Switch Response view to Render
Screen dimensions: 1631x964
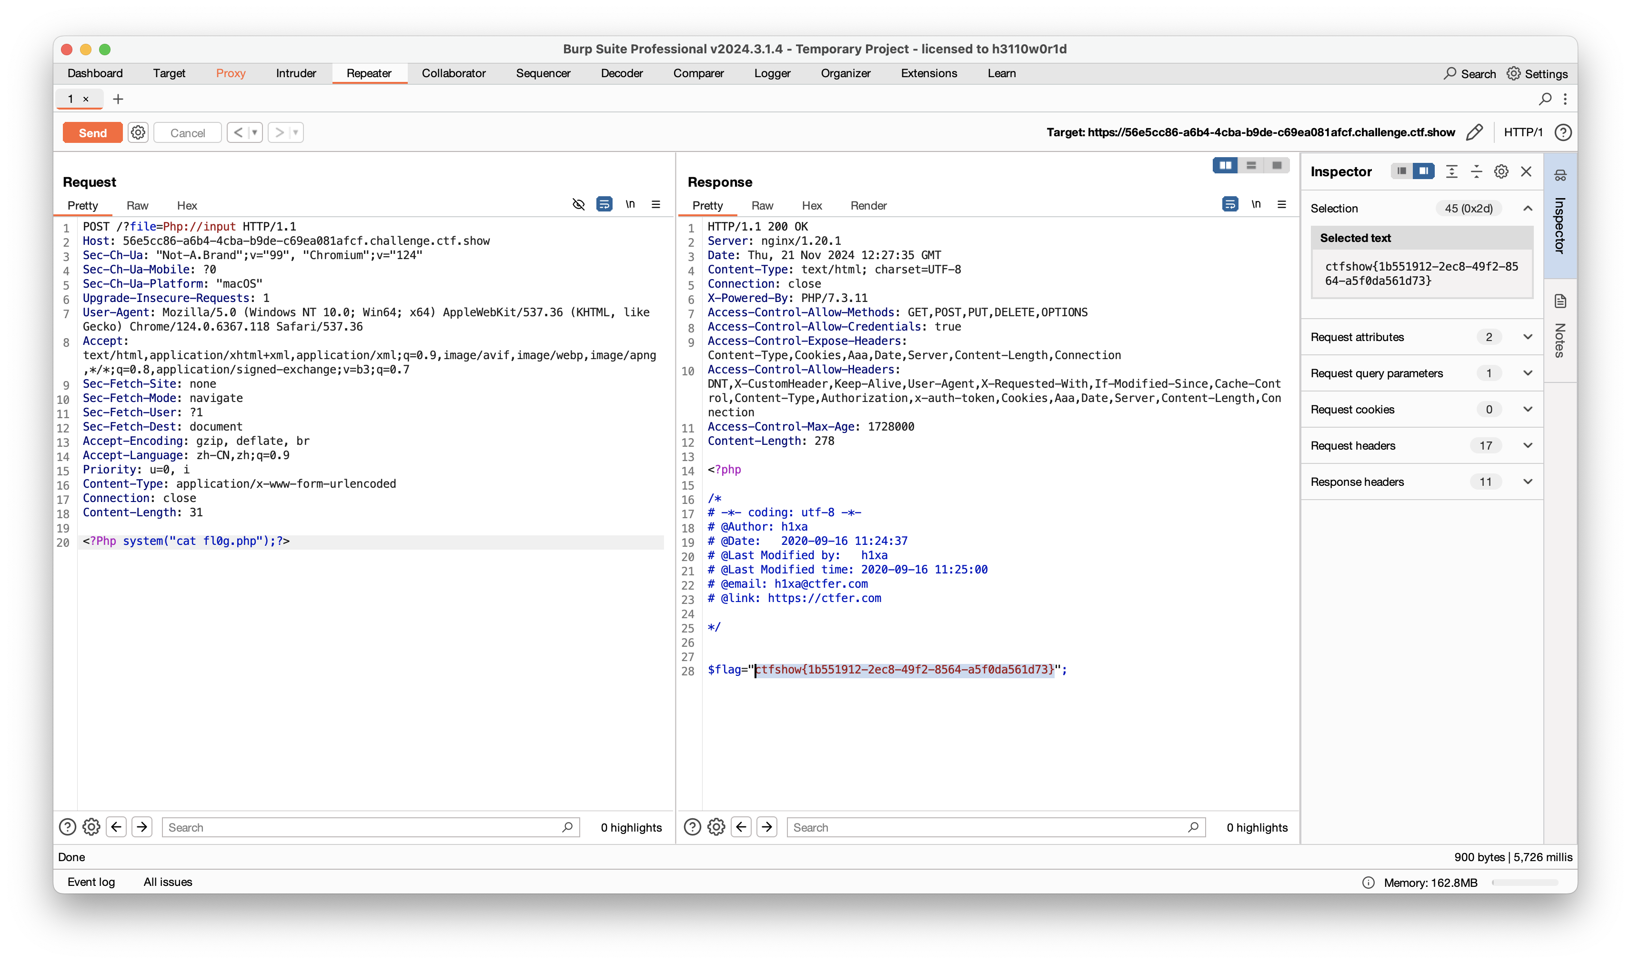868,206
